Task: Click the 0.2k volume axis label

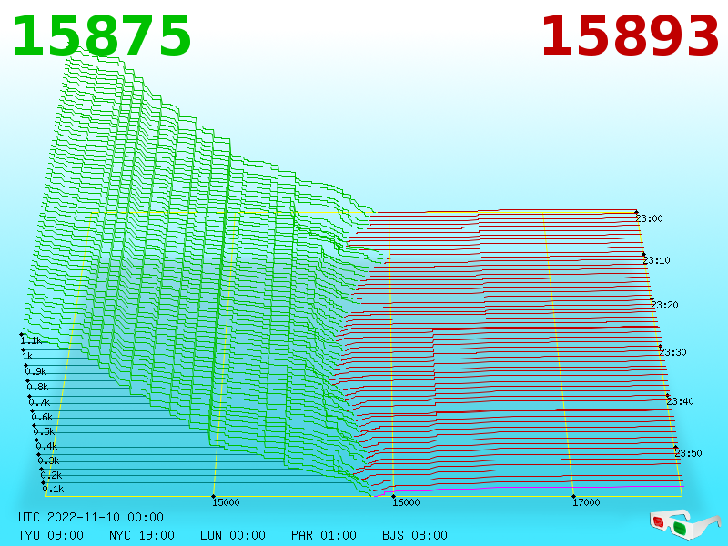Action: point(51,475)
